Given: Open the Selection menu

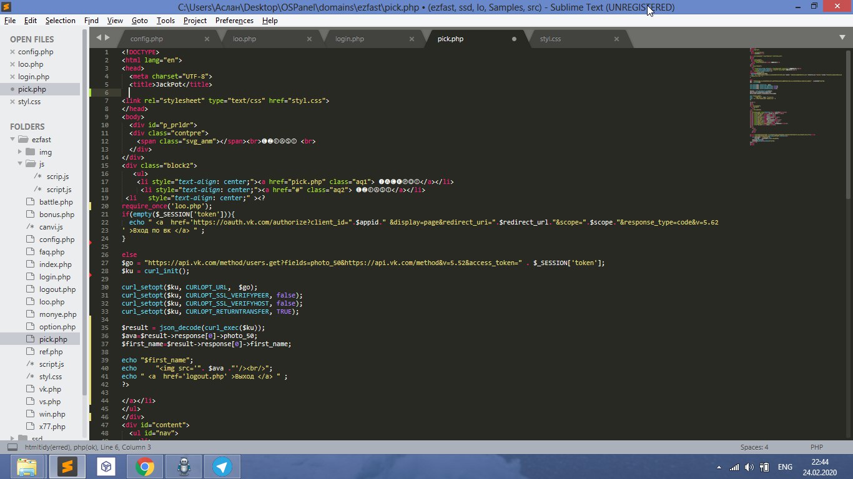Looking at the screenshot, I should tap(61, 21).
